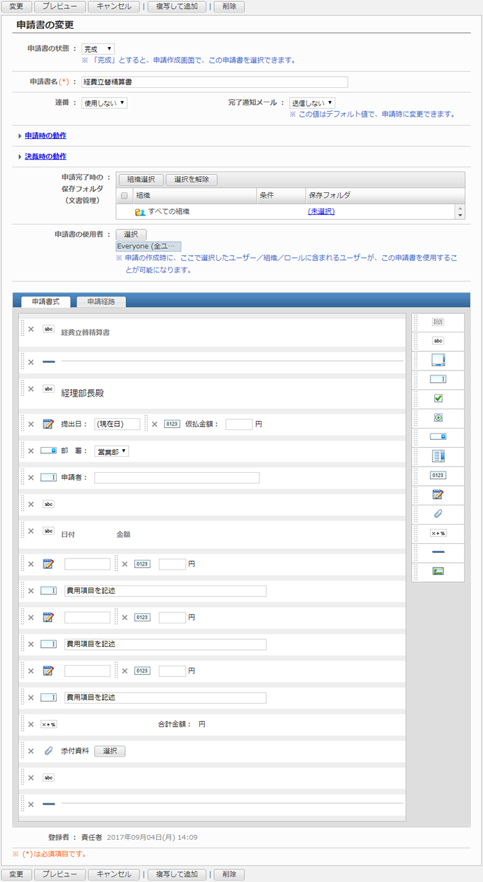Open the (未選択) save folder link
The width and height of the screenshot is (483, 882).
coord(321,212)
